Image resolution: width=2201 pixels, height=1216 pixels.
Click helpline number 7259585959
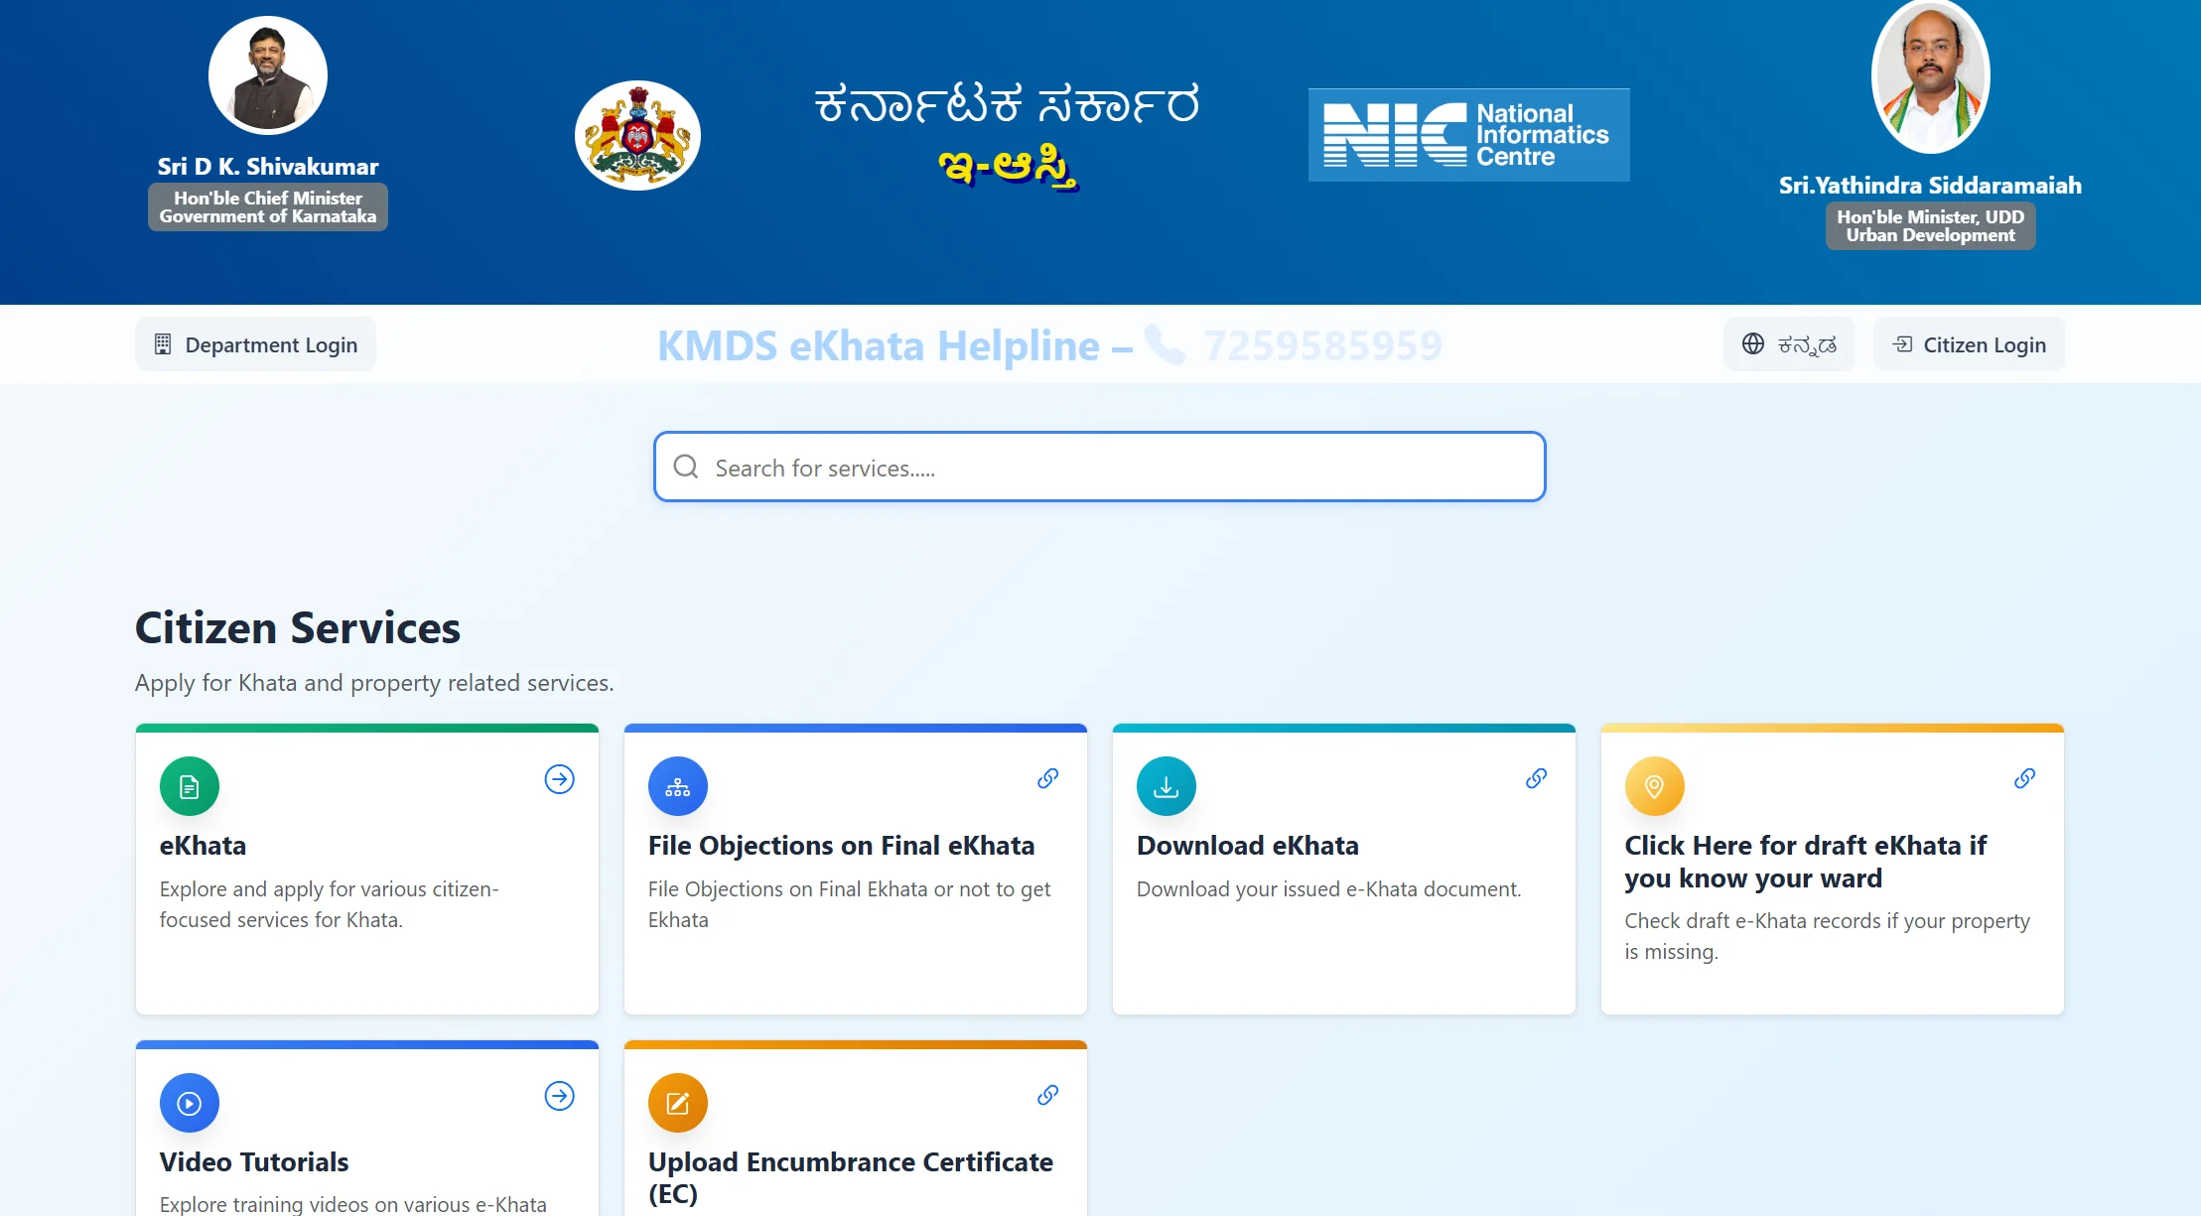click(1322, 345)
